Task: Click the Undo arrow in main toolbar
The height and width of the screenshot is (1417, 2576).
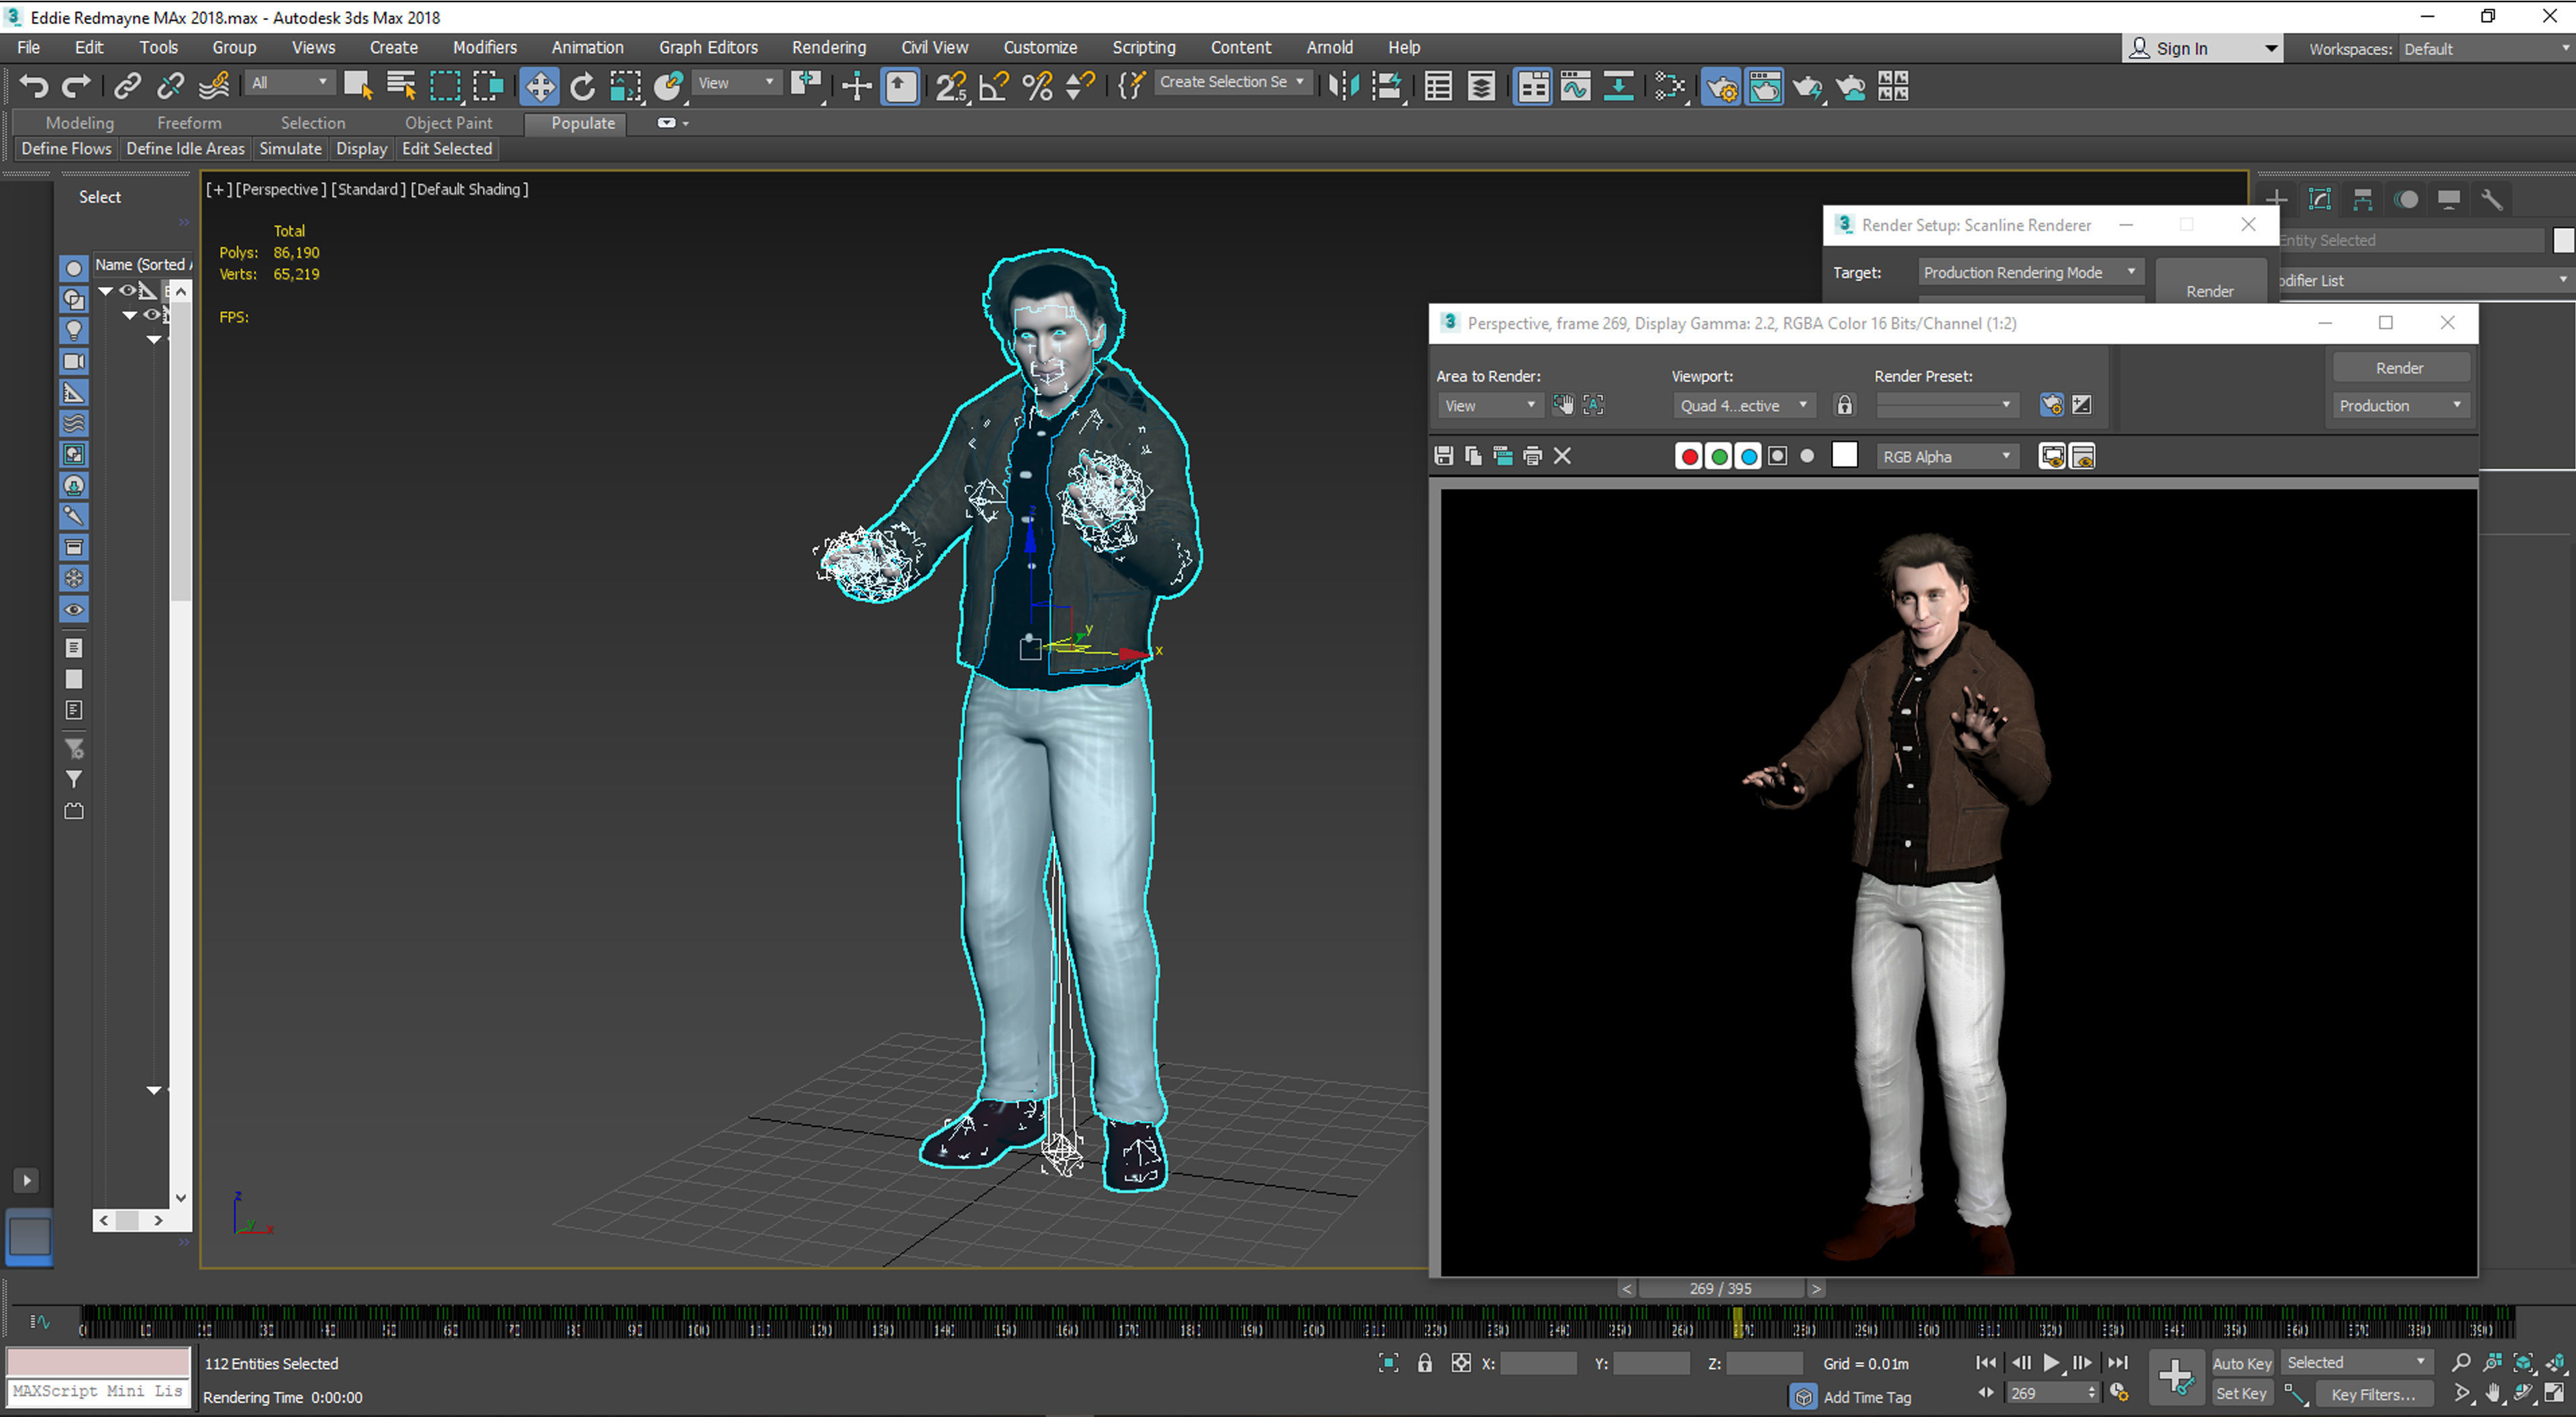Action: (x=34, y=87)
